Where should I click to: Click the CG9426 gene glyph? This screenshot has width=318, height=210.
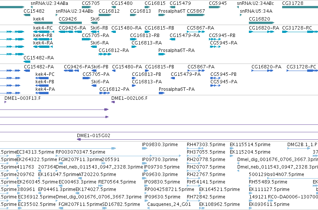(70, 23)
